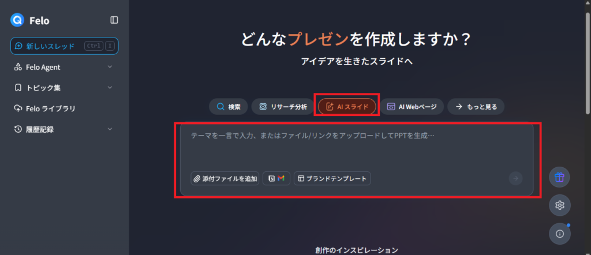The image size is (591, 255).
Task: Click the cloud upload icon beside Felo ライブラリ
Action: (18, 108)
